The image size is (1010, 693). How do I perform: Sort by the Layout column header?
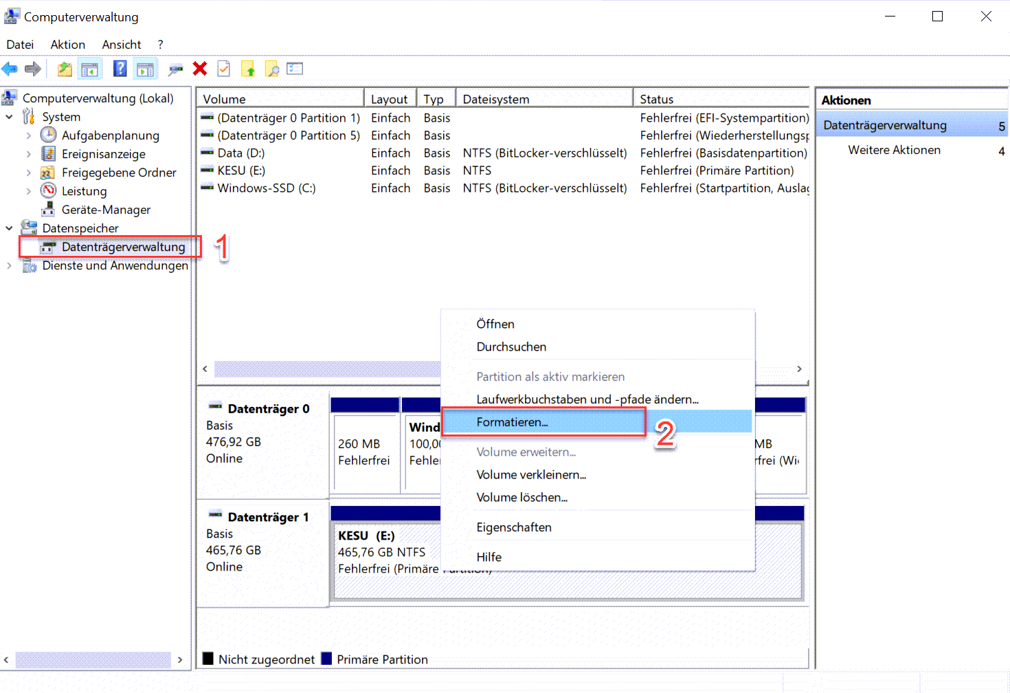click(390, 99)
